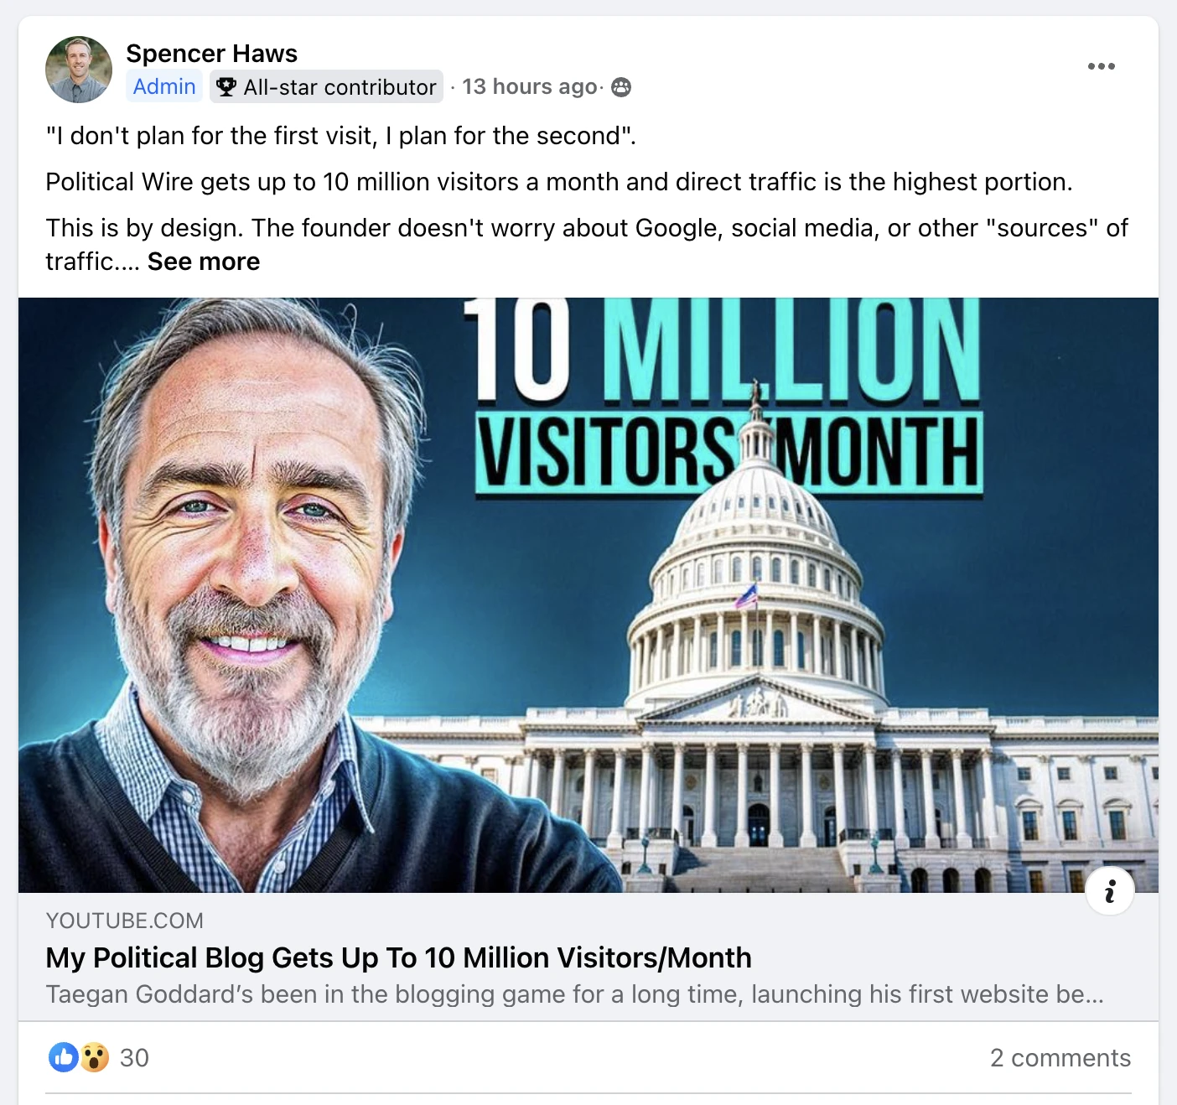Click the group privacy icon beside the timestamp
1177x1105 pixels.
point(621,87)
